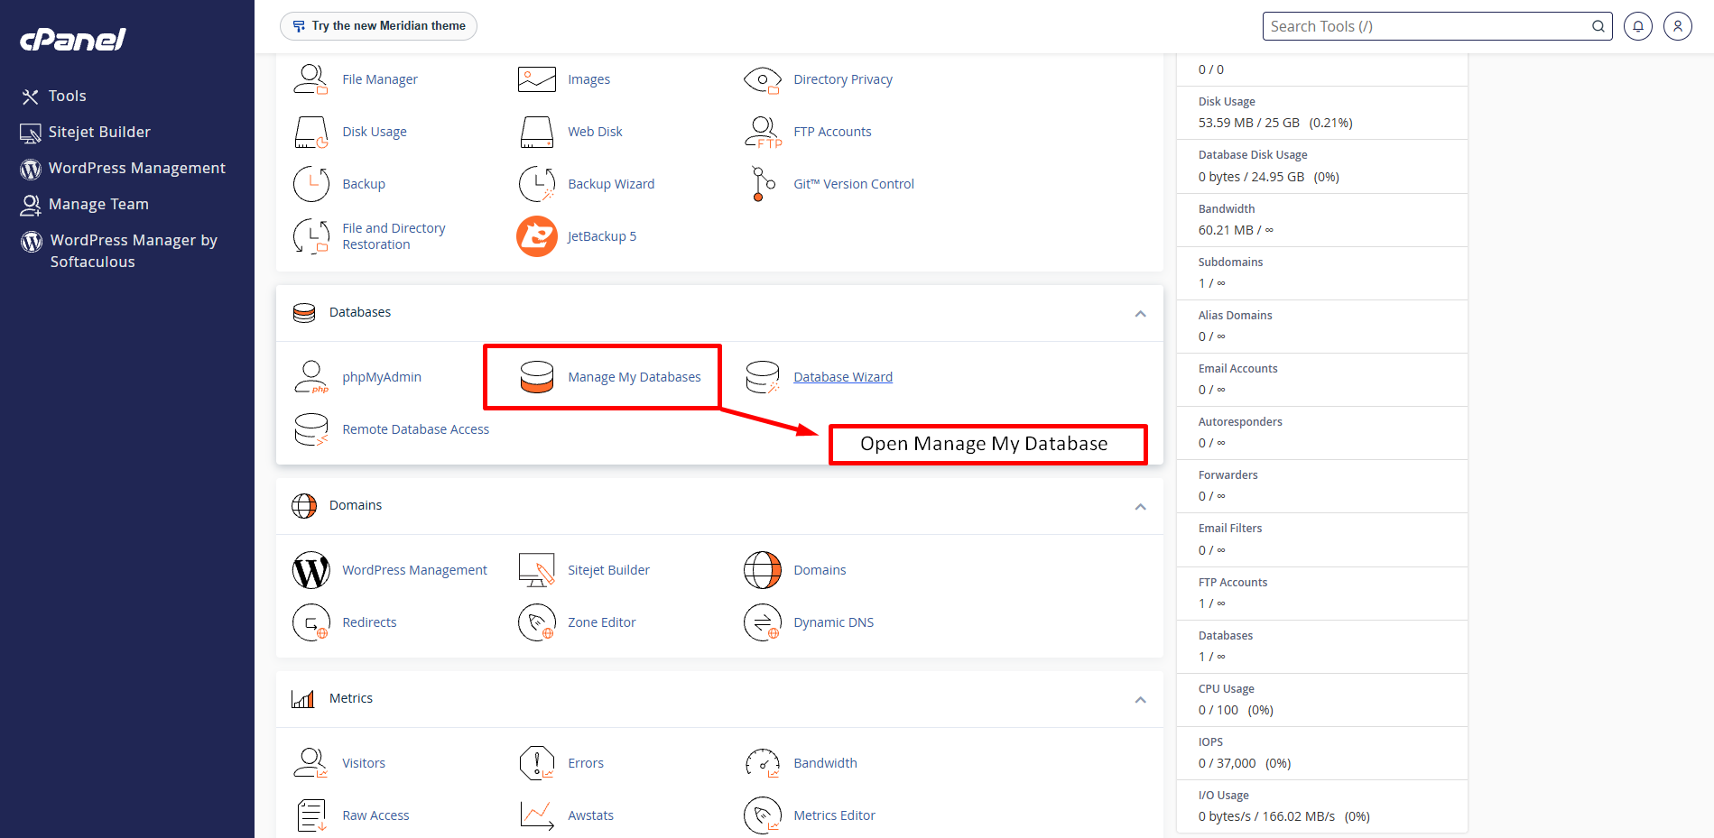
Task: Click the notifications bell icon
Action: (x=1637, y=26)
